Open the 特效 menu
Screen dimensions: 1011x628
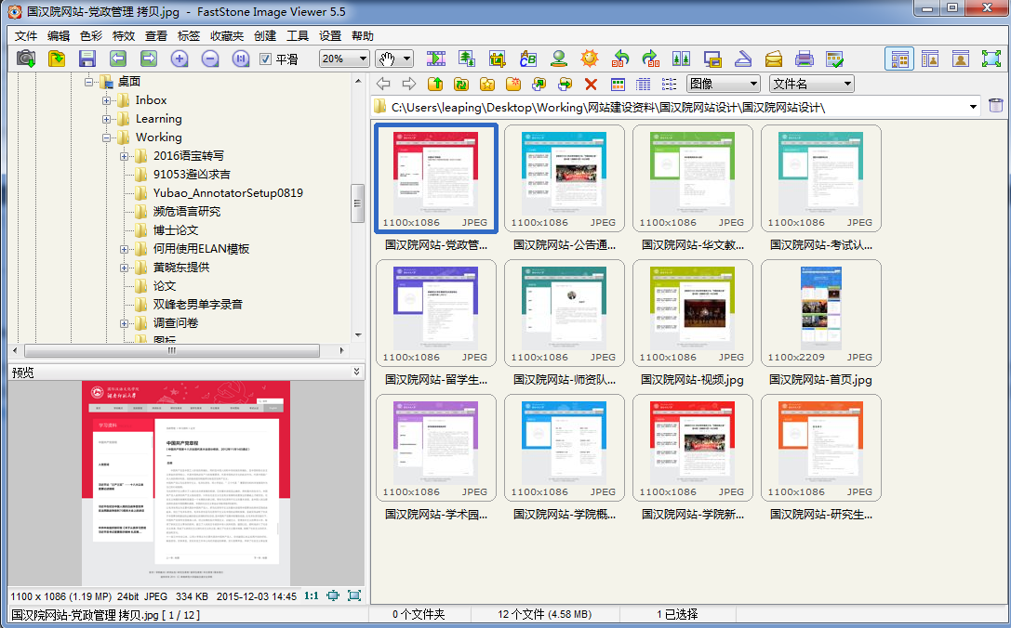click(x=124, y=36)
